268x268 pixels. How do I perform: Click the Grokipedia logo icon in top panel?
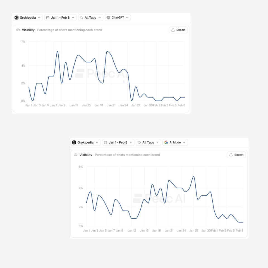click(16, 18)
